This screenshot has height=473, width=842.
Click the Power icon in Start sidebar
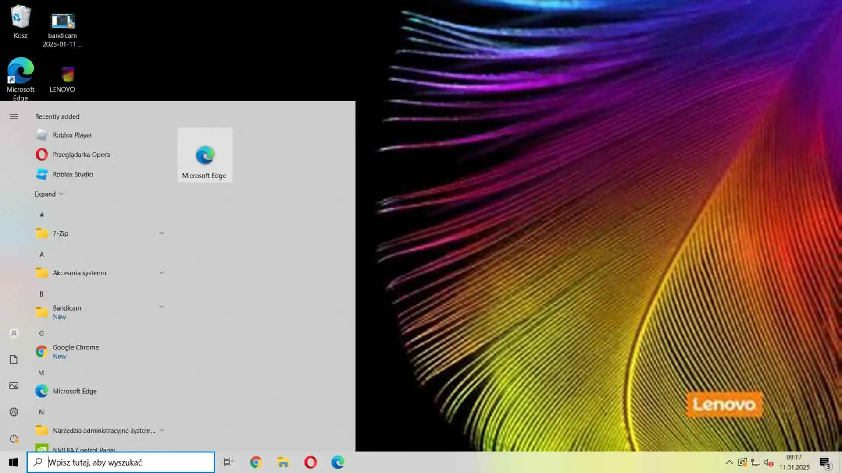tap(14, 438)
